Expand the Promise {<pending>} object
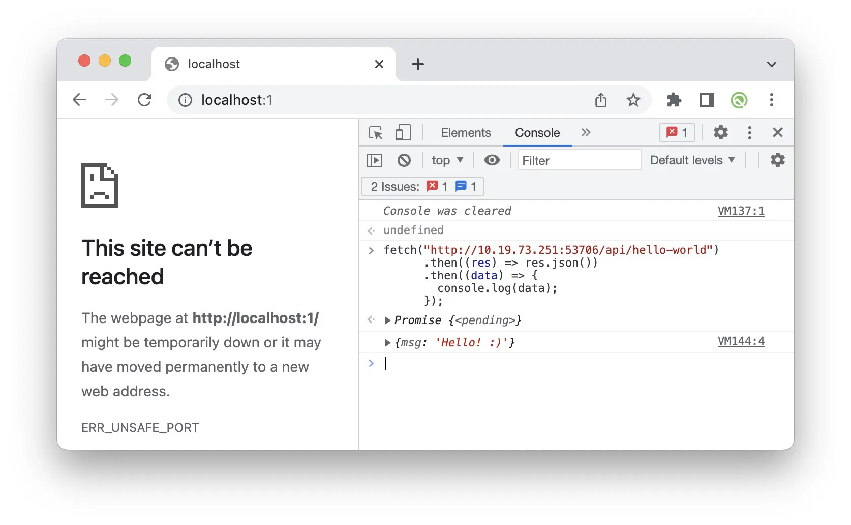This screenshot has height=525, width=851. pyautogui.click(x=388, y=320)
